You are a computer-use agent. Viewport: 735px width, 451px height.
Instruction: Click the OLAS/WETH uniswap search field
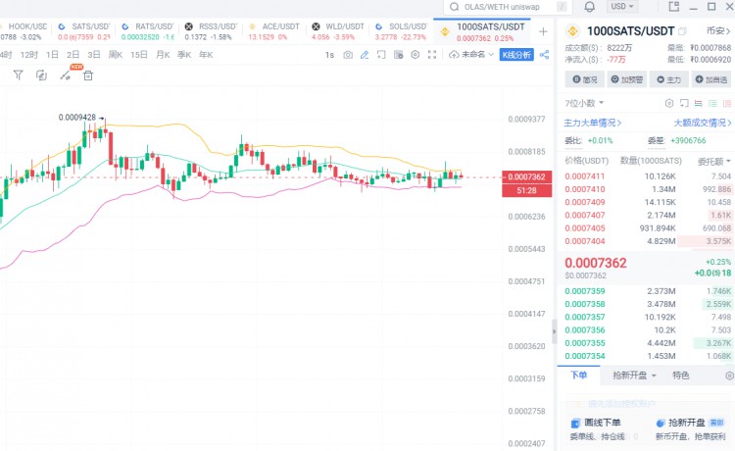pyautogui.click(x=508, y=7)
